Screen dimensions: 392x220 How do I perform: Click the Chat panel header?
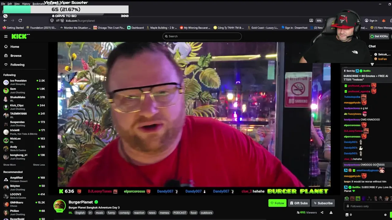pyautogui.click(x=372, y=46)
